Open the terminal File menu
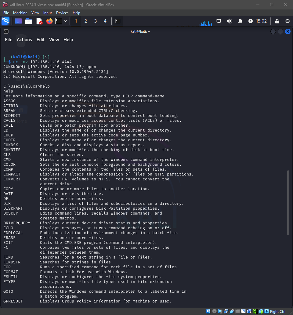The image size is (293, 315). pos(9,40)
